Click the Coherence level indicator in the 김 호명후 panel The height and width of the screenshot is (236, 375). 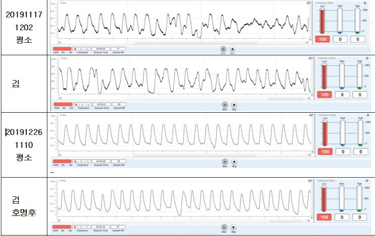coord(81,227)
